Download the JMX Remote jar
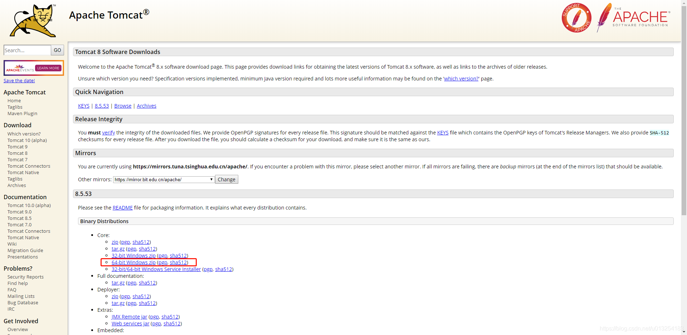The width and height of the screenshot is (687, 335). coord(129,317)
